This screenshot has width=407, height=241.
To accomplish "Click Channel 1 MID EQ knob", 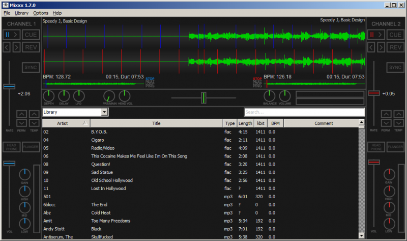I will (24, 207).
